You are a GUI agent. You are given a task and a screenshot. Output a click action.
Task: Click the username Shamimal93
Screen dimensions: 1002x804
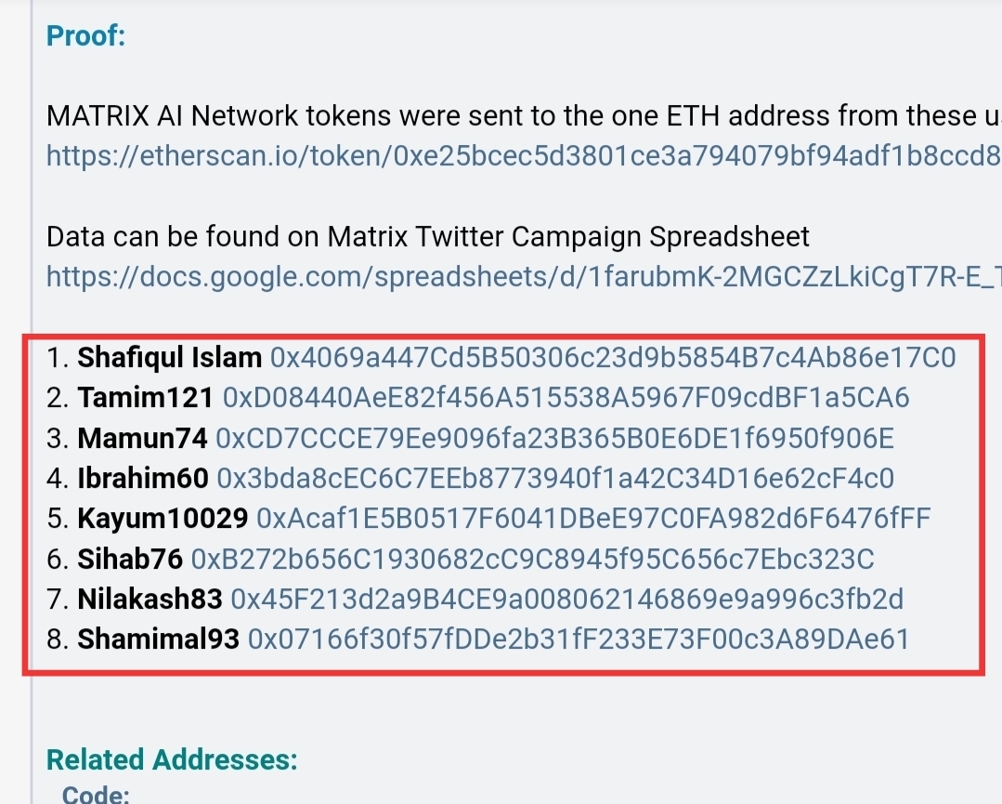click(158, 639)
